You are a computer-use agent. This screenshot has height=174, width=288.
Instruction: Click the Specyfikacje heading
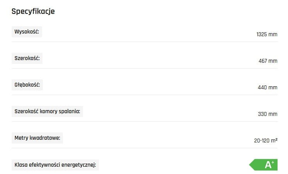[33, 11]
